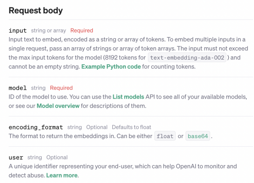The width and height of the screenshot is (254, 183).
Task: Click the input parameter name
Action: click(18, 30)
